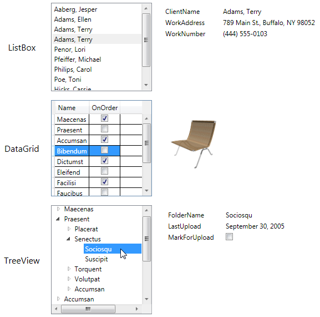
Task: Click the DataGrid scroll up arrow
Action: pyautogui.click(x=146, y=118)
